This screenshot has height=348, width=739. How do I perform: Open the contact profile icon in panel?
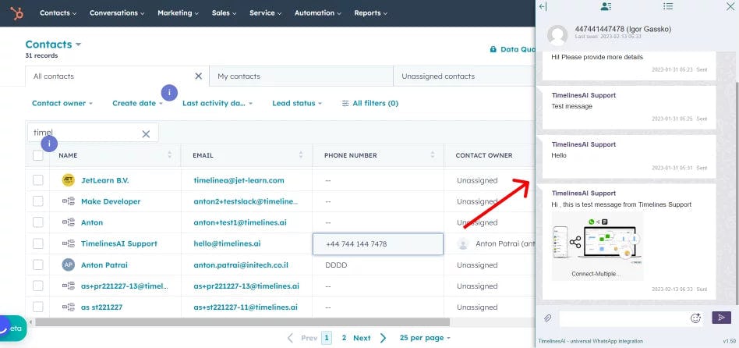point(606,6)
